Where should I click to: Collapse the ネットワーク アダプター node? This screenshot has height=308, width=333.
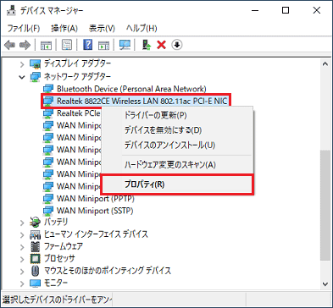point(22,77)
